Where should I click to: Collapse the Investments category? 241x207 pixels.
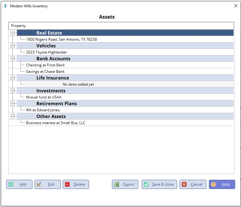coord(13,91)
